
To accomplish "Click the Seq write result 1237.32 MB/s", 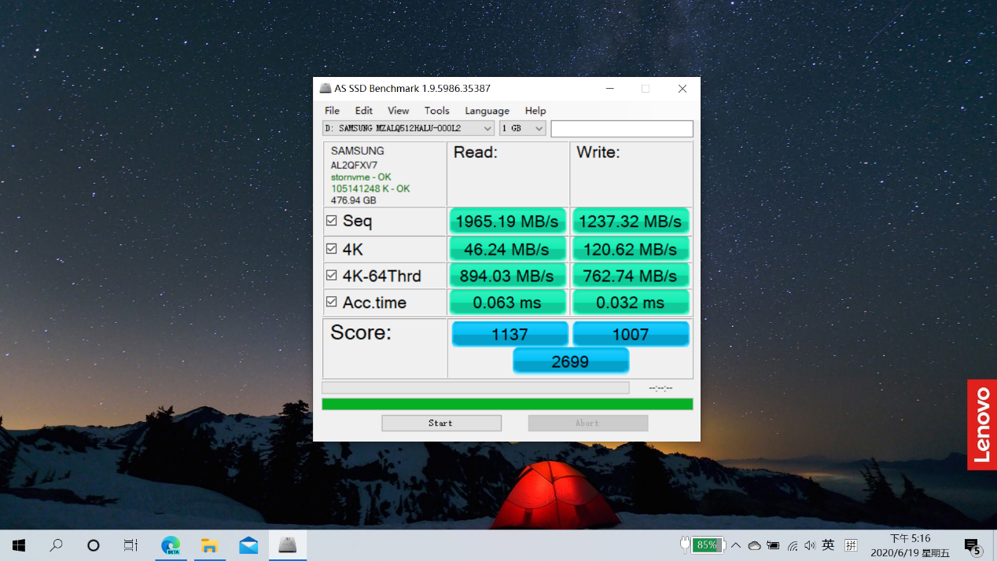I will tap(631, 222).
